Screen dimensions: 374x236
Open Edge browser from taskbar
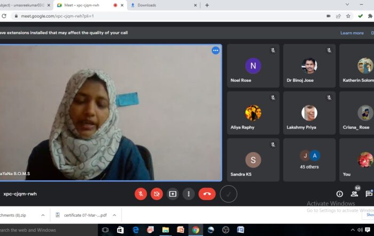click(136, 230)
